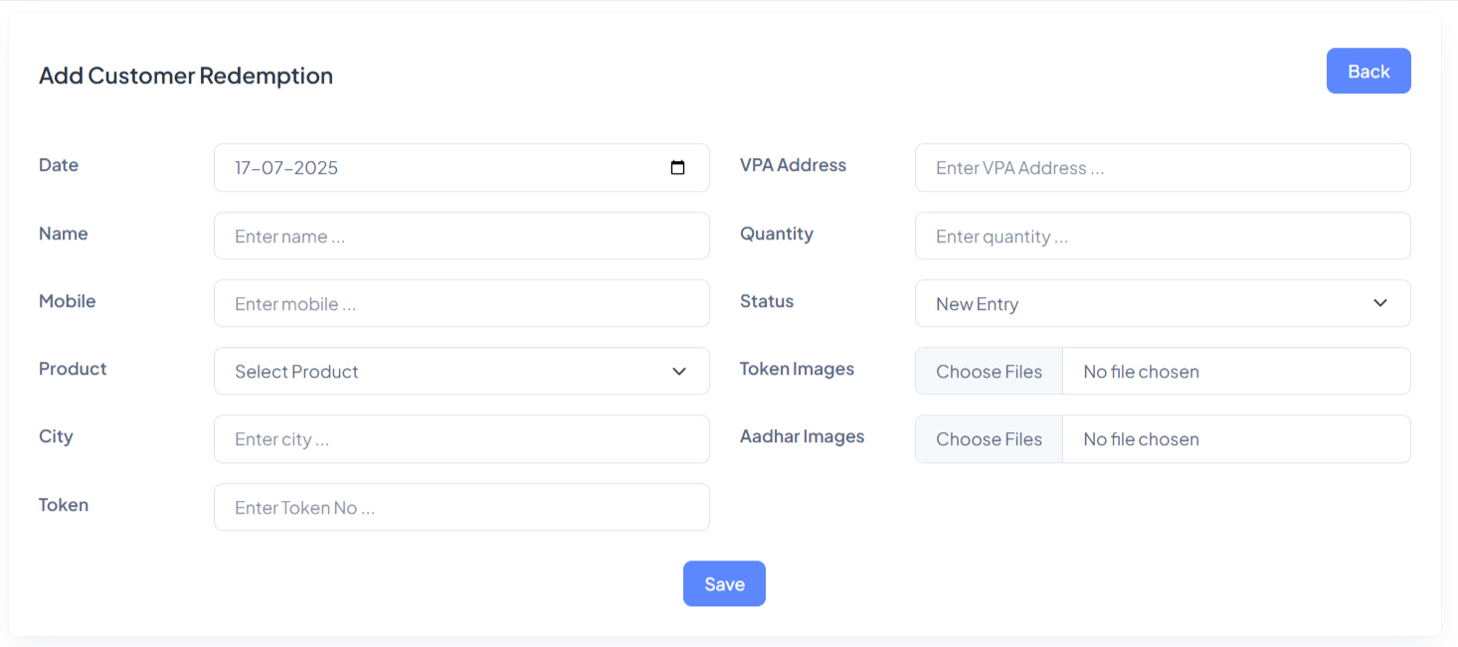Save the customer redemption form

[x=724, y=583]
